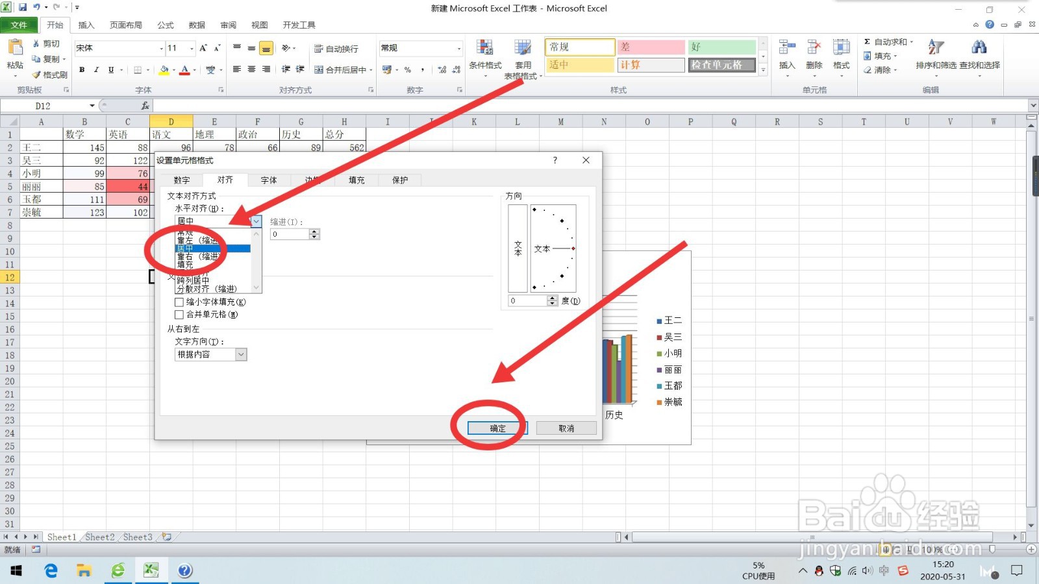Click the 粘贴 (Paste) icon
This screenshot has width=1039, height=584.
[x=15, y=48]
